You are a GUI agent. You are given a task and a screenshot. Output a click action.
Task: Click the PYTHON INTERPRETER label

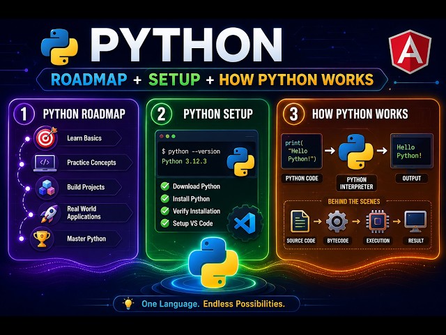click(x=356, y=183)
